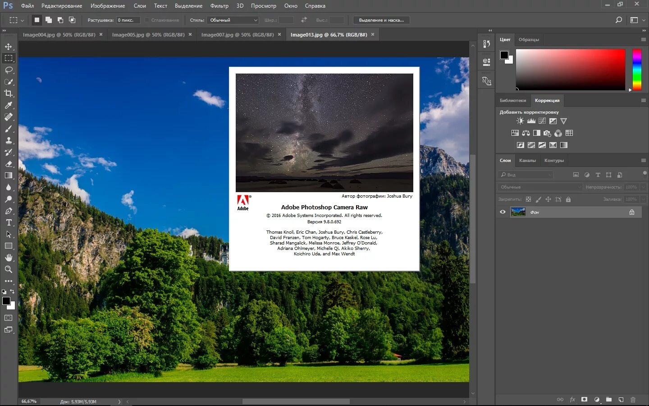Open the Заливка dropdown arrow
This screenshot has width=649, height=406.
pyautogui.click(x=644, y=199)
